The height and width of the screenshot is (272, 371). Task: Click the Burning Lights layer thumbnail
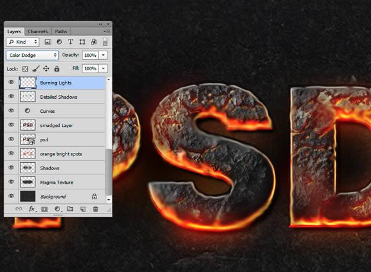pos(28,83)
